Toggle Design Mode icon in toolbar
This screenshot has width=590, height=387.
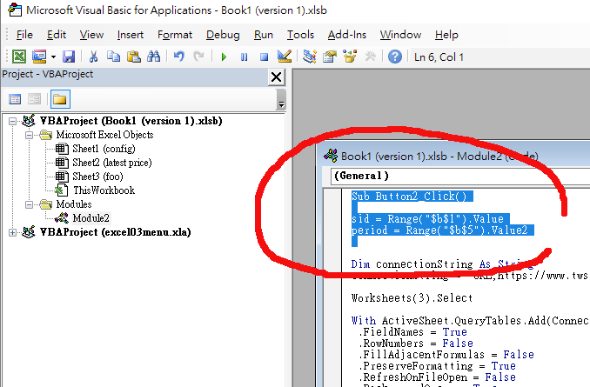coord(284,57)
